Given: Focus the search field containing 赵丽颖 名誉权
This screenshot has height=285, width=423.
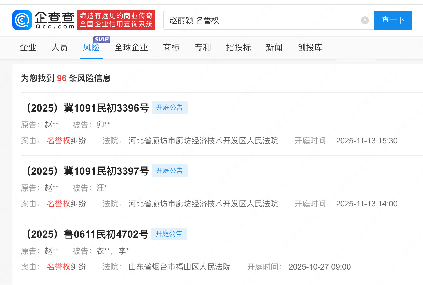Looking at the screenshot, I should click(x=269, y=20).
